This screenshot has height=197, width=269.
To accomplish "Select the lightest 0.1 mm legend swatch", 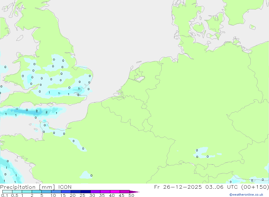I will click(7, 192).
